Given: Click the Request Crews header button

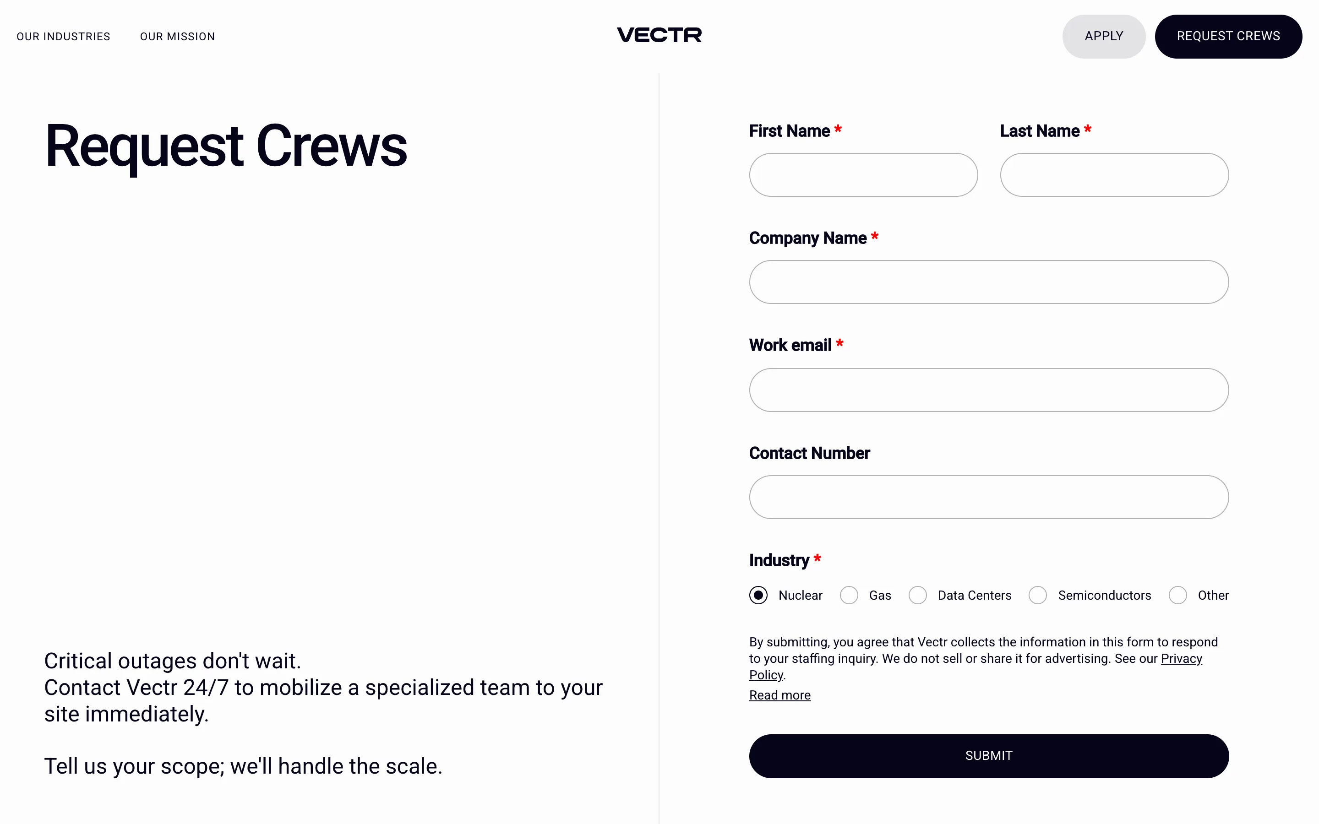Looking at the screenshot, I should (x=1228, y=37).
